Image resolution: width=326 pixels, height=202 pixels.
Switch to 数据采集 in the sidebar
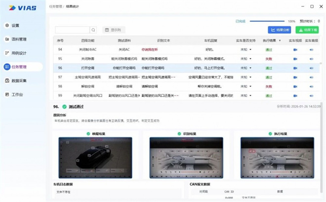(x=19, y=81)
